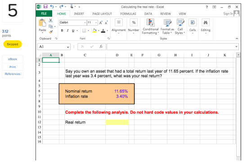The image size is (252, 164).
Task: Switch to the PAGE LAYOUT tab
Action: pyautogui.click(x=102, y=14)
